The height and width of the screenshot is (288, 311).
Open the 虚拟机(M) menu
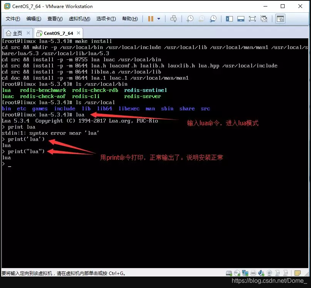pyautogui.click(x=79, y=19)
